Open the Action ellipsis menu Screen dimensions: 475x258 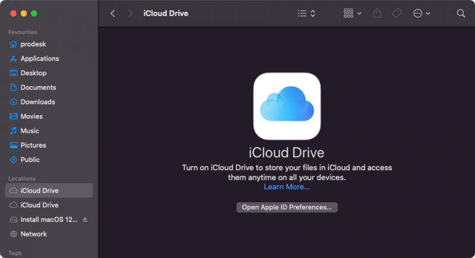[x=421, y=13]
